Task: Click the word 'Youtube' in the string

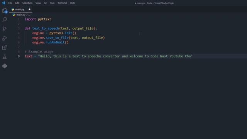Action: (176, 56)
